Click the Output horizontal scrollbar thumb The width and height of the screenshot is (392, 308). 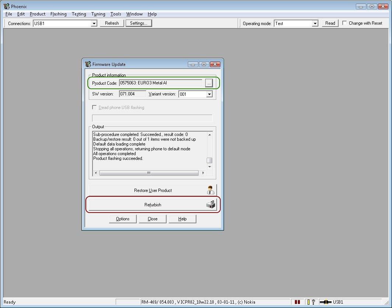click(x=149, y=173)
